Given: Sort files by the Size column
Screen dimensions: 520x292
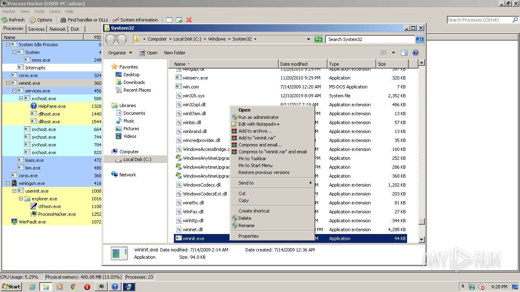Looking at the screenshot, I should [x=392, y=64].
